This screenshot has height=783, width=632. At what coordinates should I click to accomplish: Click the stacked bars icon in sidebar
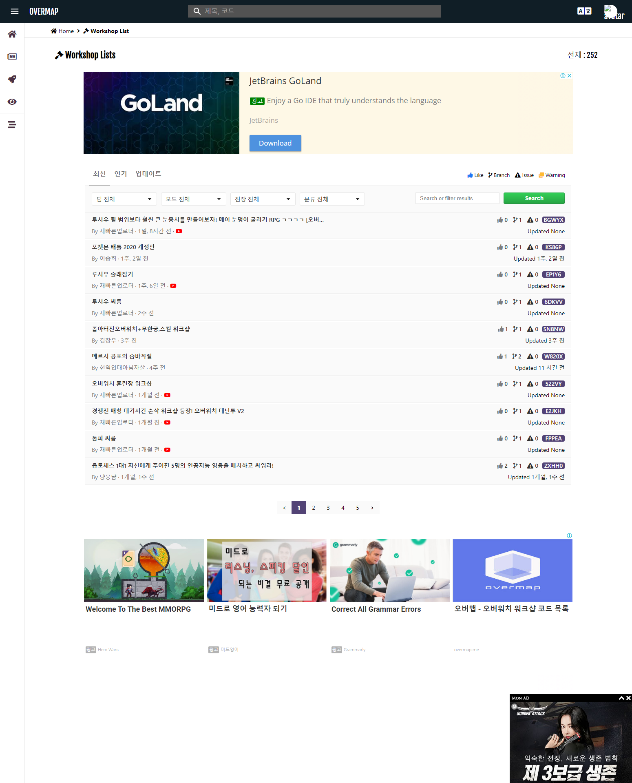click(12, 125)
